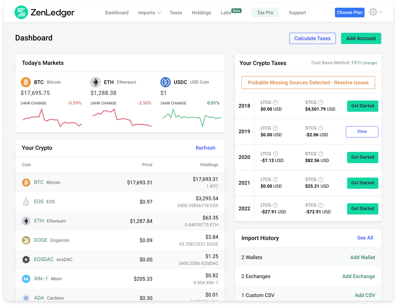This screenshot has height=306, width=397.
Task: Click the STCG help icon for 2022
Action: (x=321, y=205)
